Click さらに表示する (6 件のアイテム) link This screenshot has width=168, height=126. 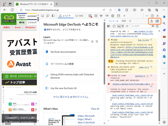click(71, 97)
